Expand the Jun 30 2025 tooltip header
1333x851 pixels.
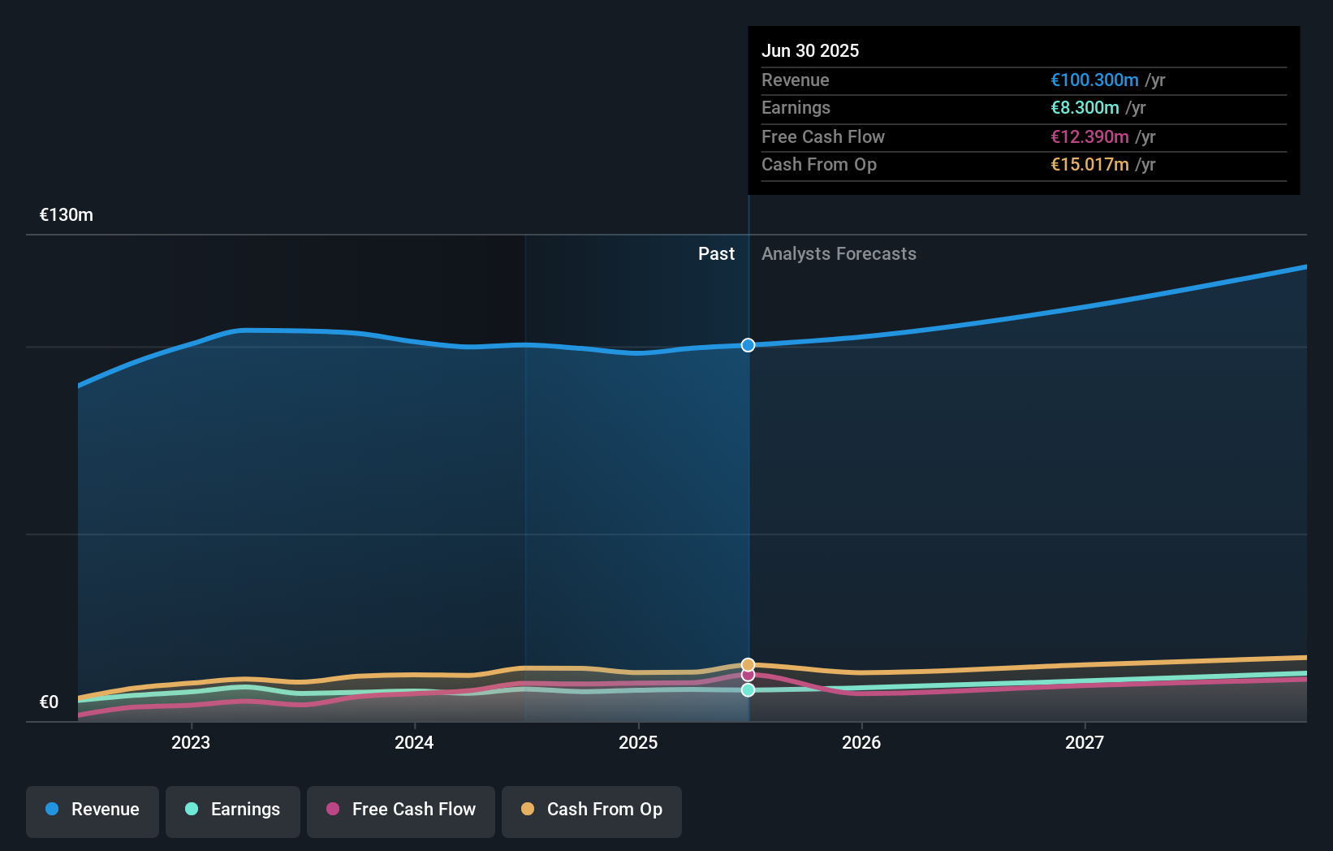810,50
